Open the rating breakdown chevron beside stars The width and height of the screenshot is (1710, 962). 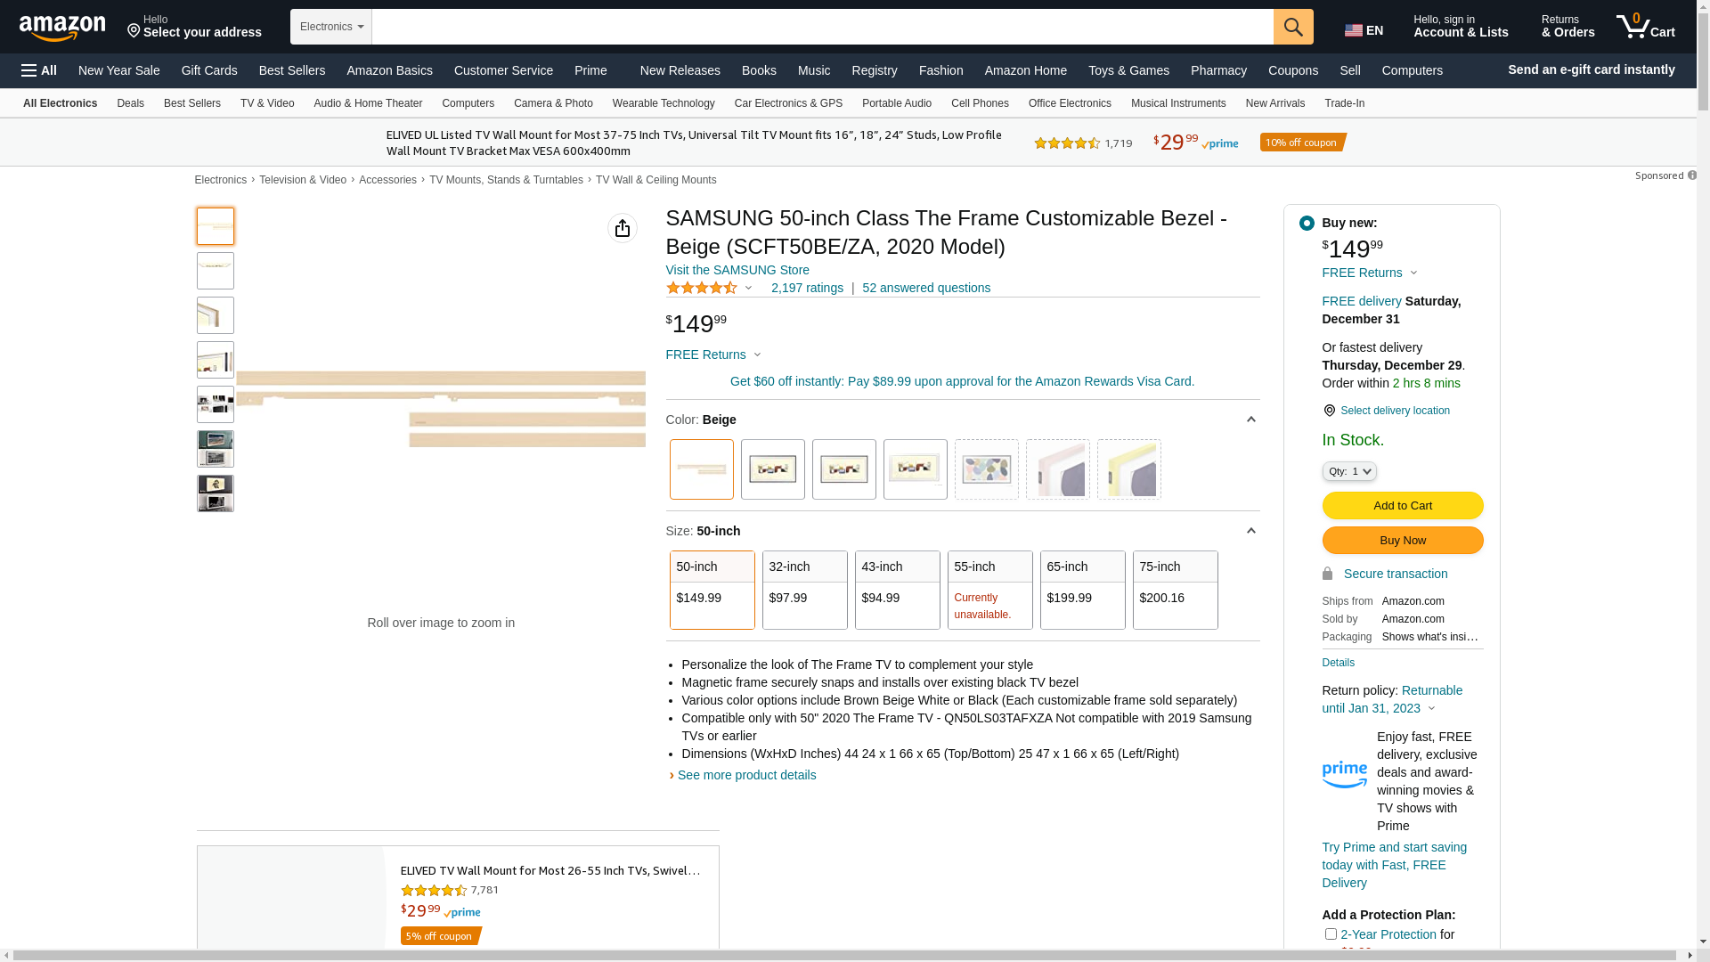tap(749, 288)
